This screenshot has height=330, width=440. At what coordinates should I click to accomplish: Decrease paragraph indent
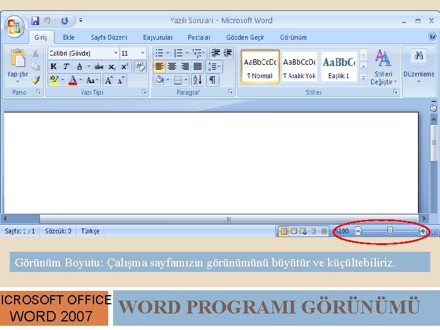coord(215,53)
